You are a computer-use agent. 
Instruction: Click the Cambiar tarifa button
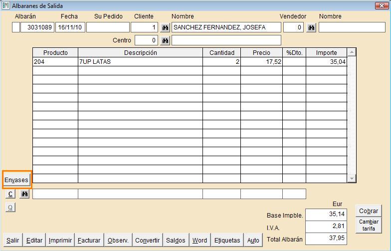tap(369, 225)
